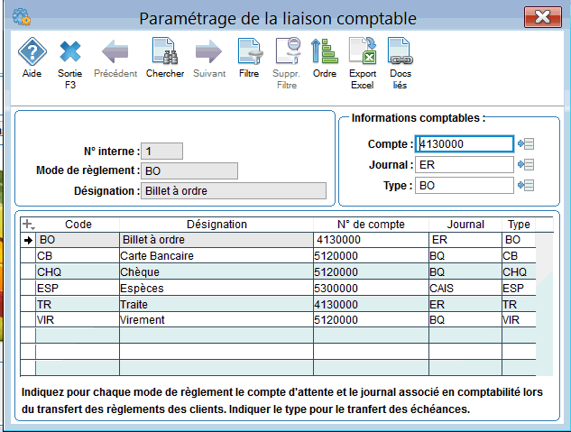Image resolution: width=571 pixels, height=432 pixels.
Task: Open the lookup list next to Type
Action: click(528, 186)
